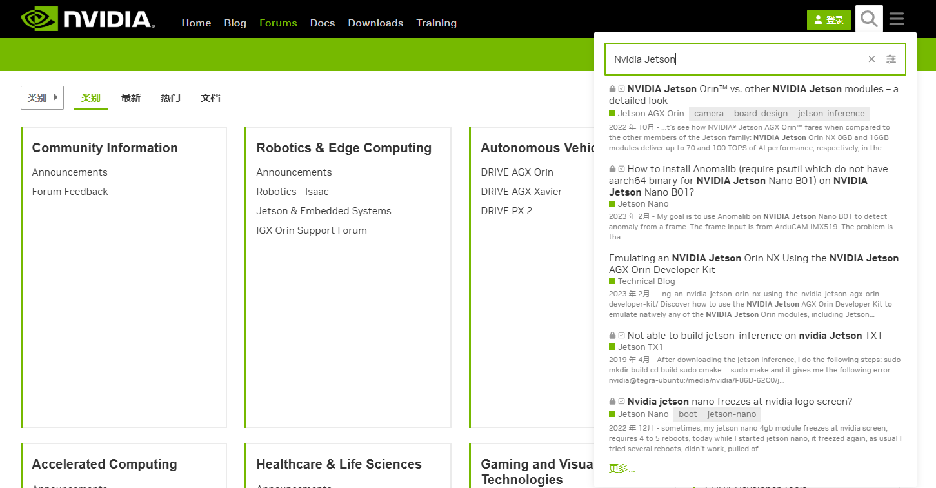Open Downloads in top navigation

tap(375, 23)
